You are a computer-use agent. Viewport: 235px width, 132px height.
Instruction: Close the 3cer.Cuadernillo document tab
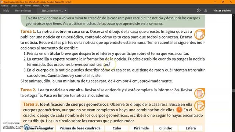pyautogui.click(x=66, y=11)
